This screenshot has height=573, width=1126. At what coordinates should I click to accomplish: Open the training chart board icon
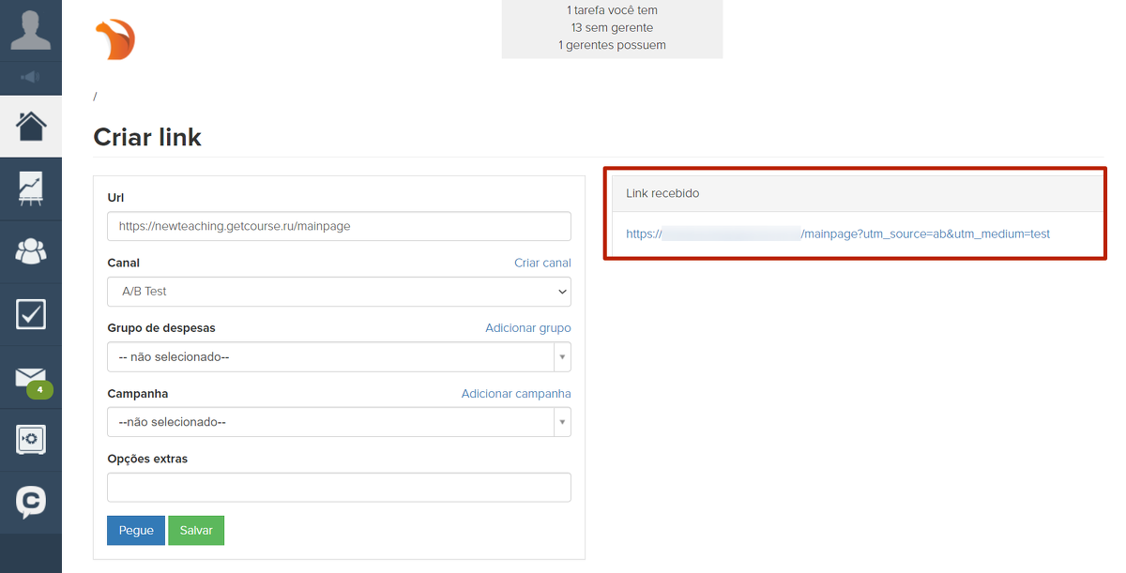click(x=30, y=188)
